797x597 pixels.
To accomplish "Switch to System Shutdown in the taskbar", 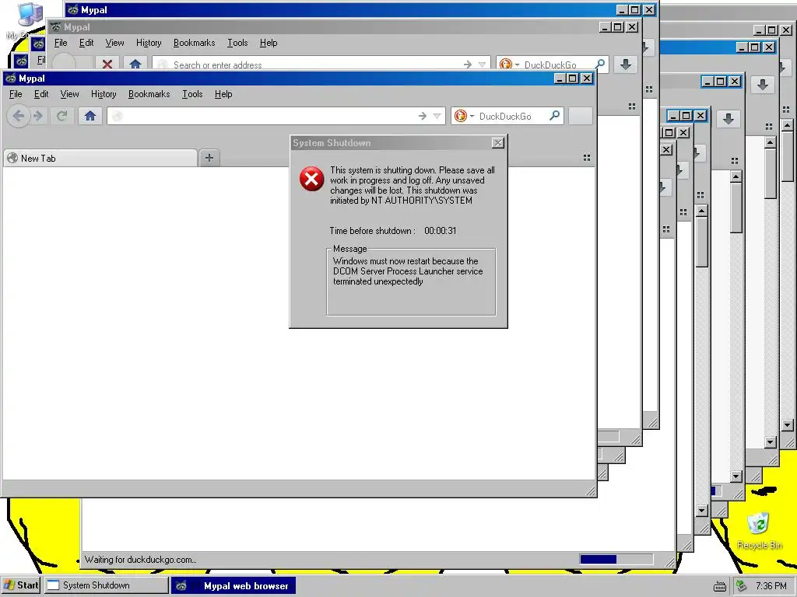I will 106,585.
